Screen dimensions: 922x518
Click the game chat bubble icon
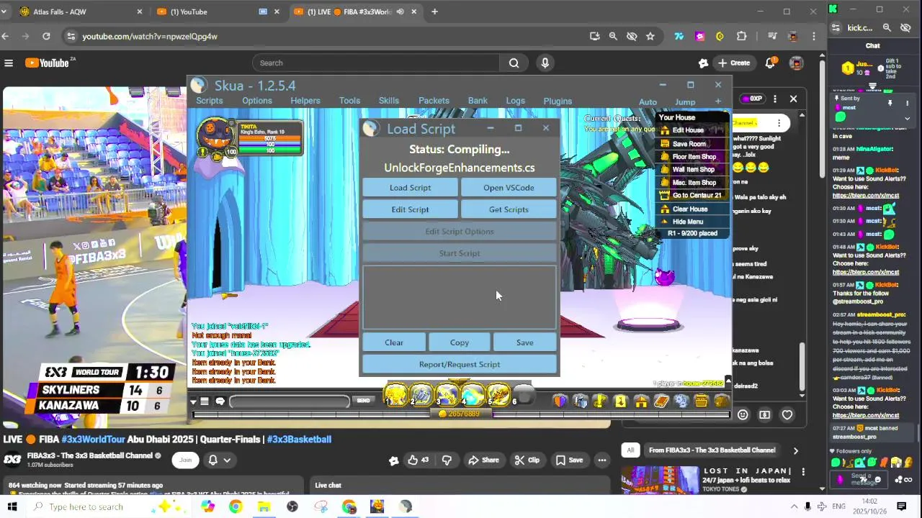coord(220,401)
